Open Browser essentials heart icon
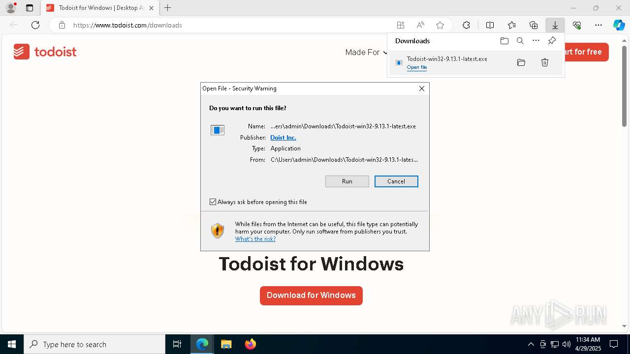 tap(577, 25)
